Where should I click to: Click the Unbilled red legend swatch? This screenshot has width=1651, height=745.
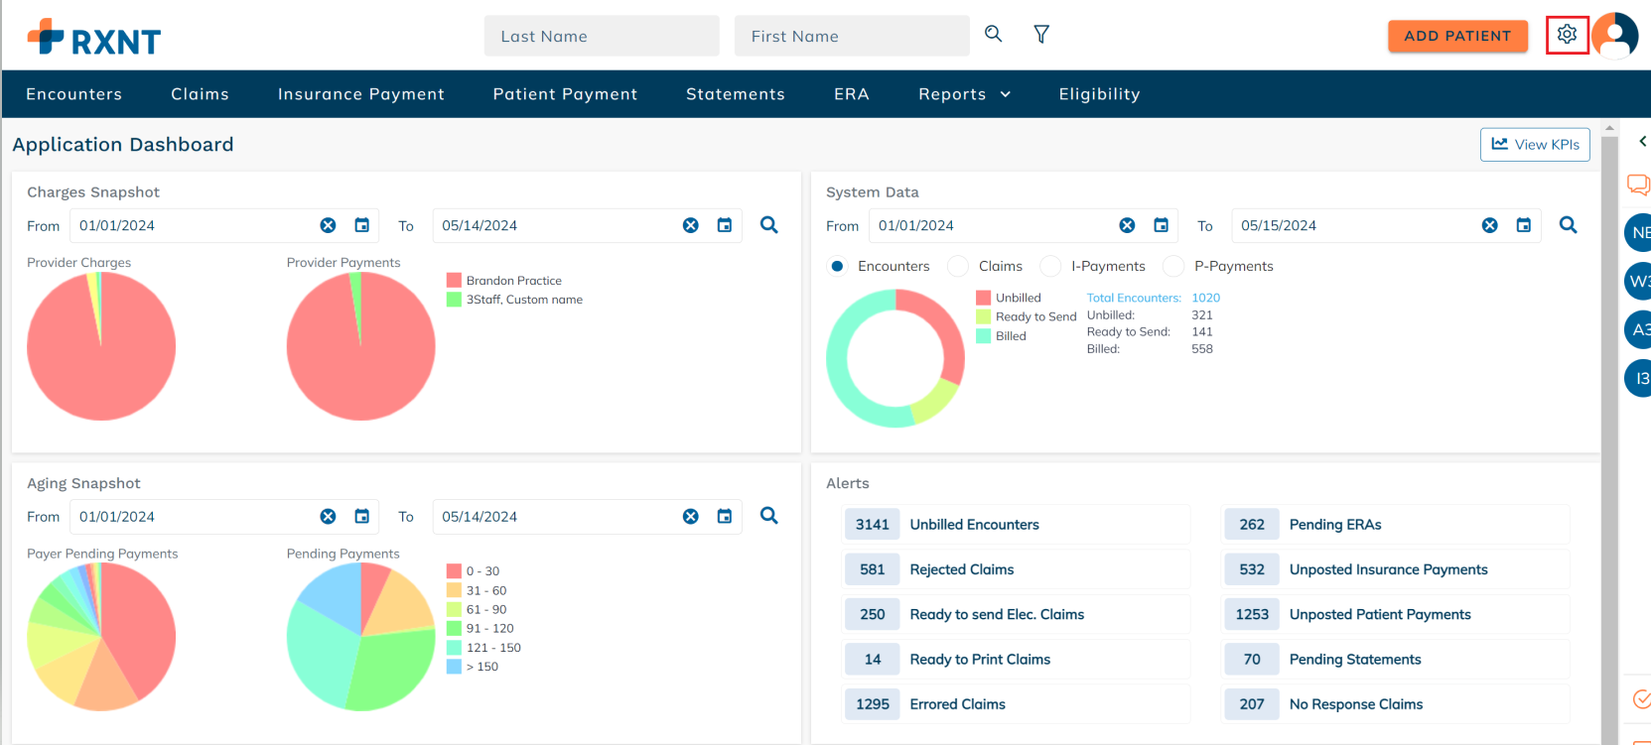(x=983, y=298)
